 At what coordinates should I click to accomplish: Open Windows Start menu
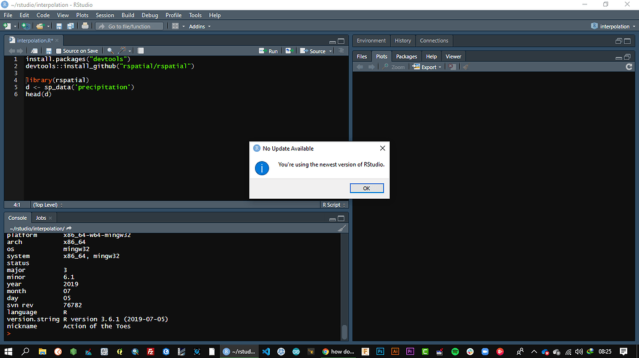8,351
